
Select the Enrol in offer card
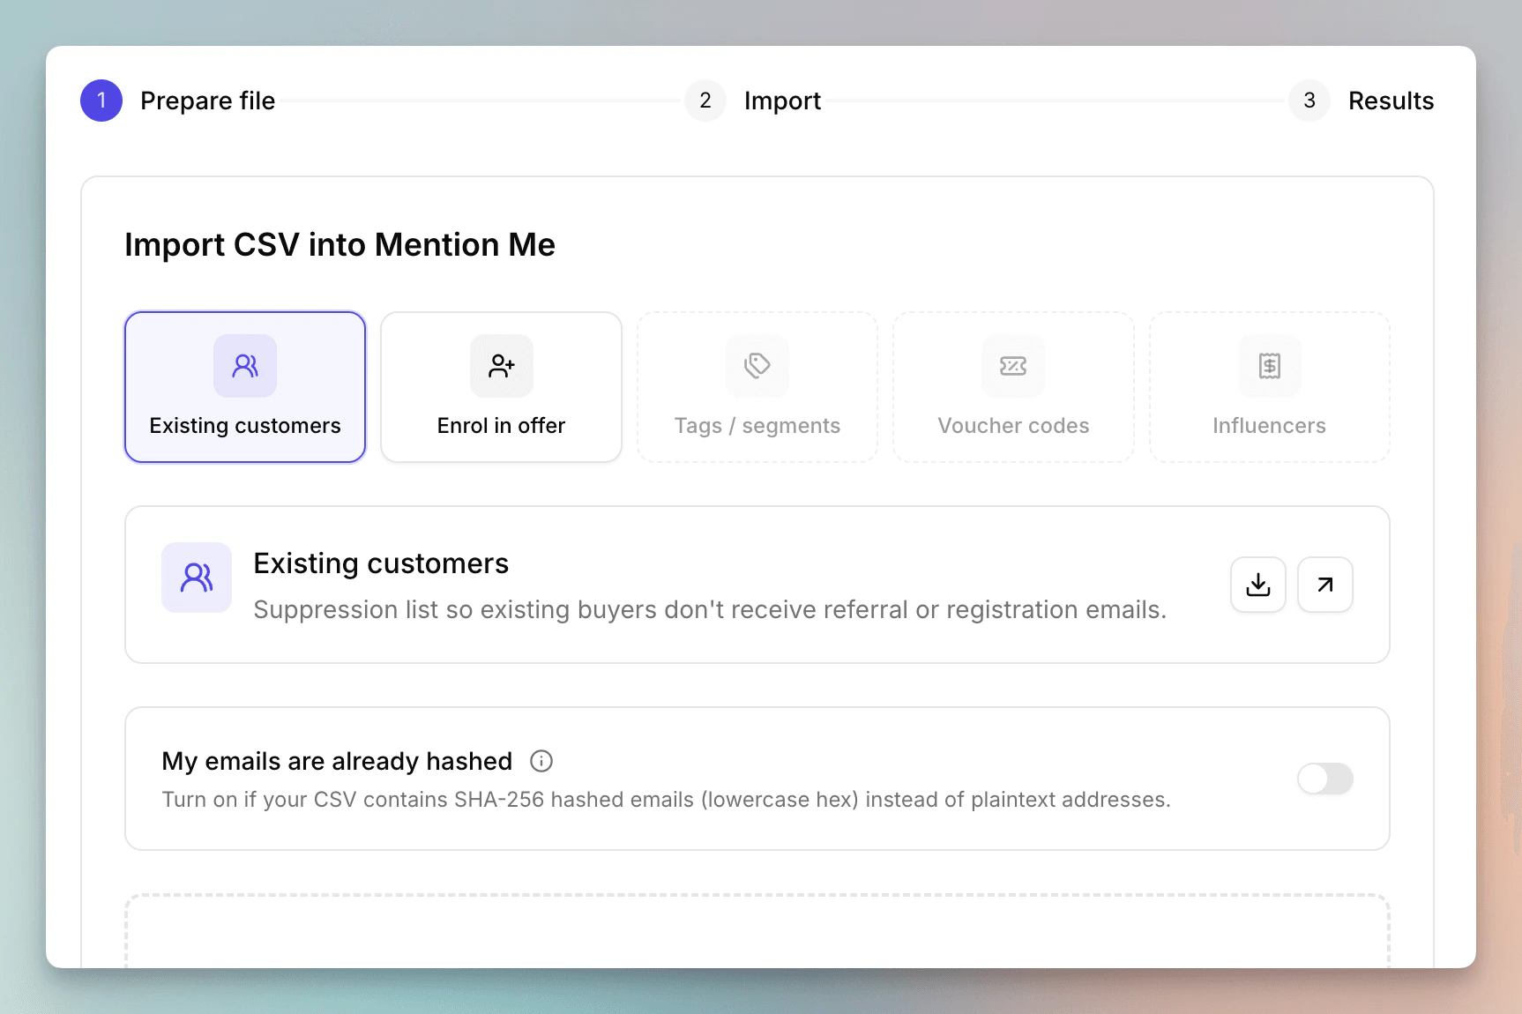(501, 387)
